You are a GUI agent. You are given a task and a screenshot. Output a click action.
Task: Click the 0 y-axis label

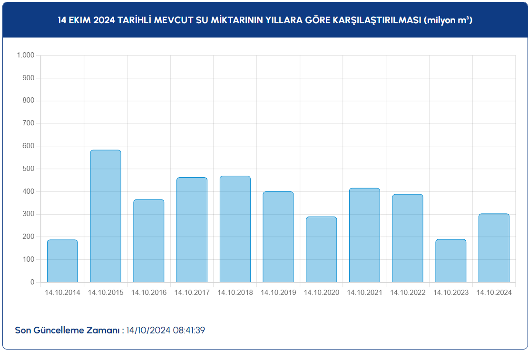[32, 282]
